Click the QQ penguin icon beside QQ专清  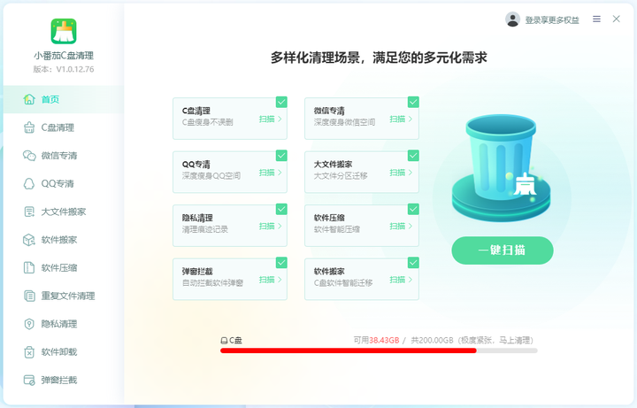point(29,184)
